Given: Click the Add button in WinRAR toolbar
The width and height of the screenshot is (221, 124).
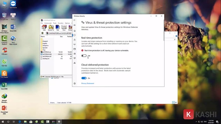Looking at the screenshot, I should tap(44, 28).
